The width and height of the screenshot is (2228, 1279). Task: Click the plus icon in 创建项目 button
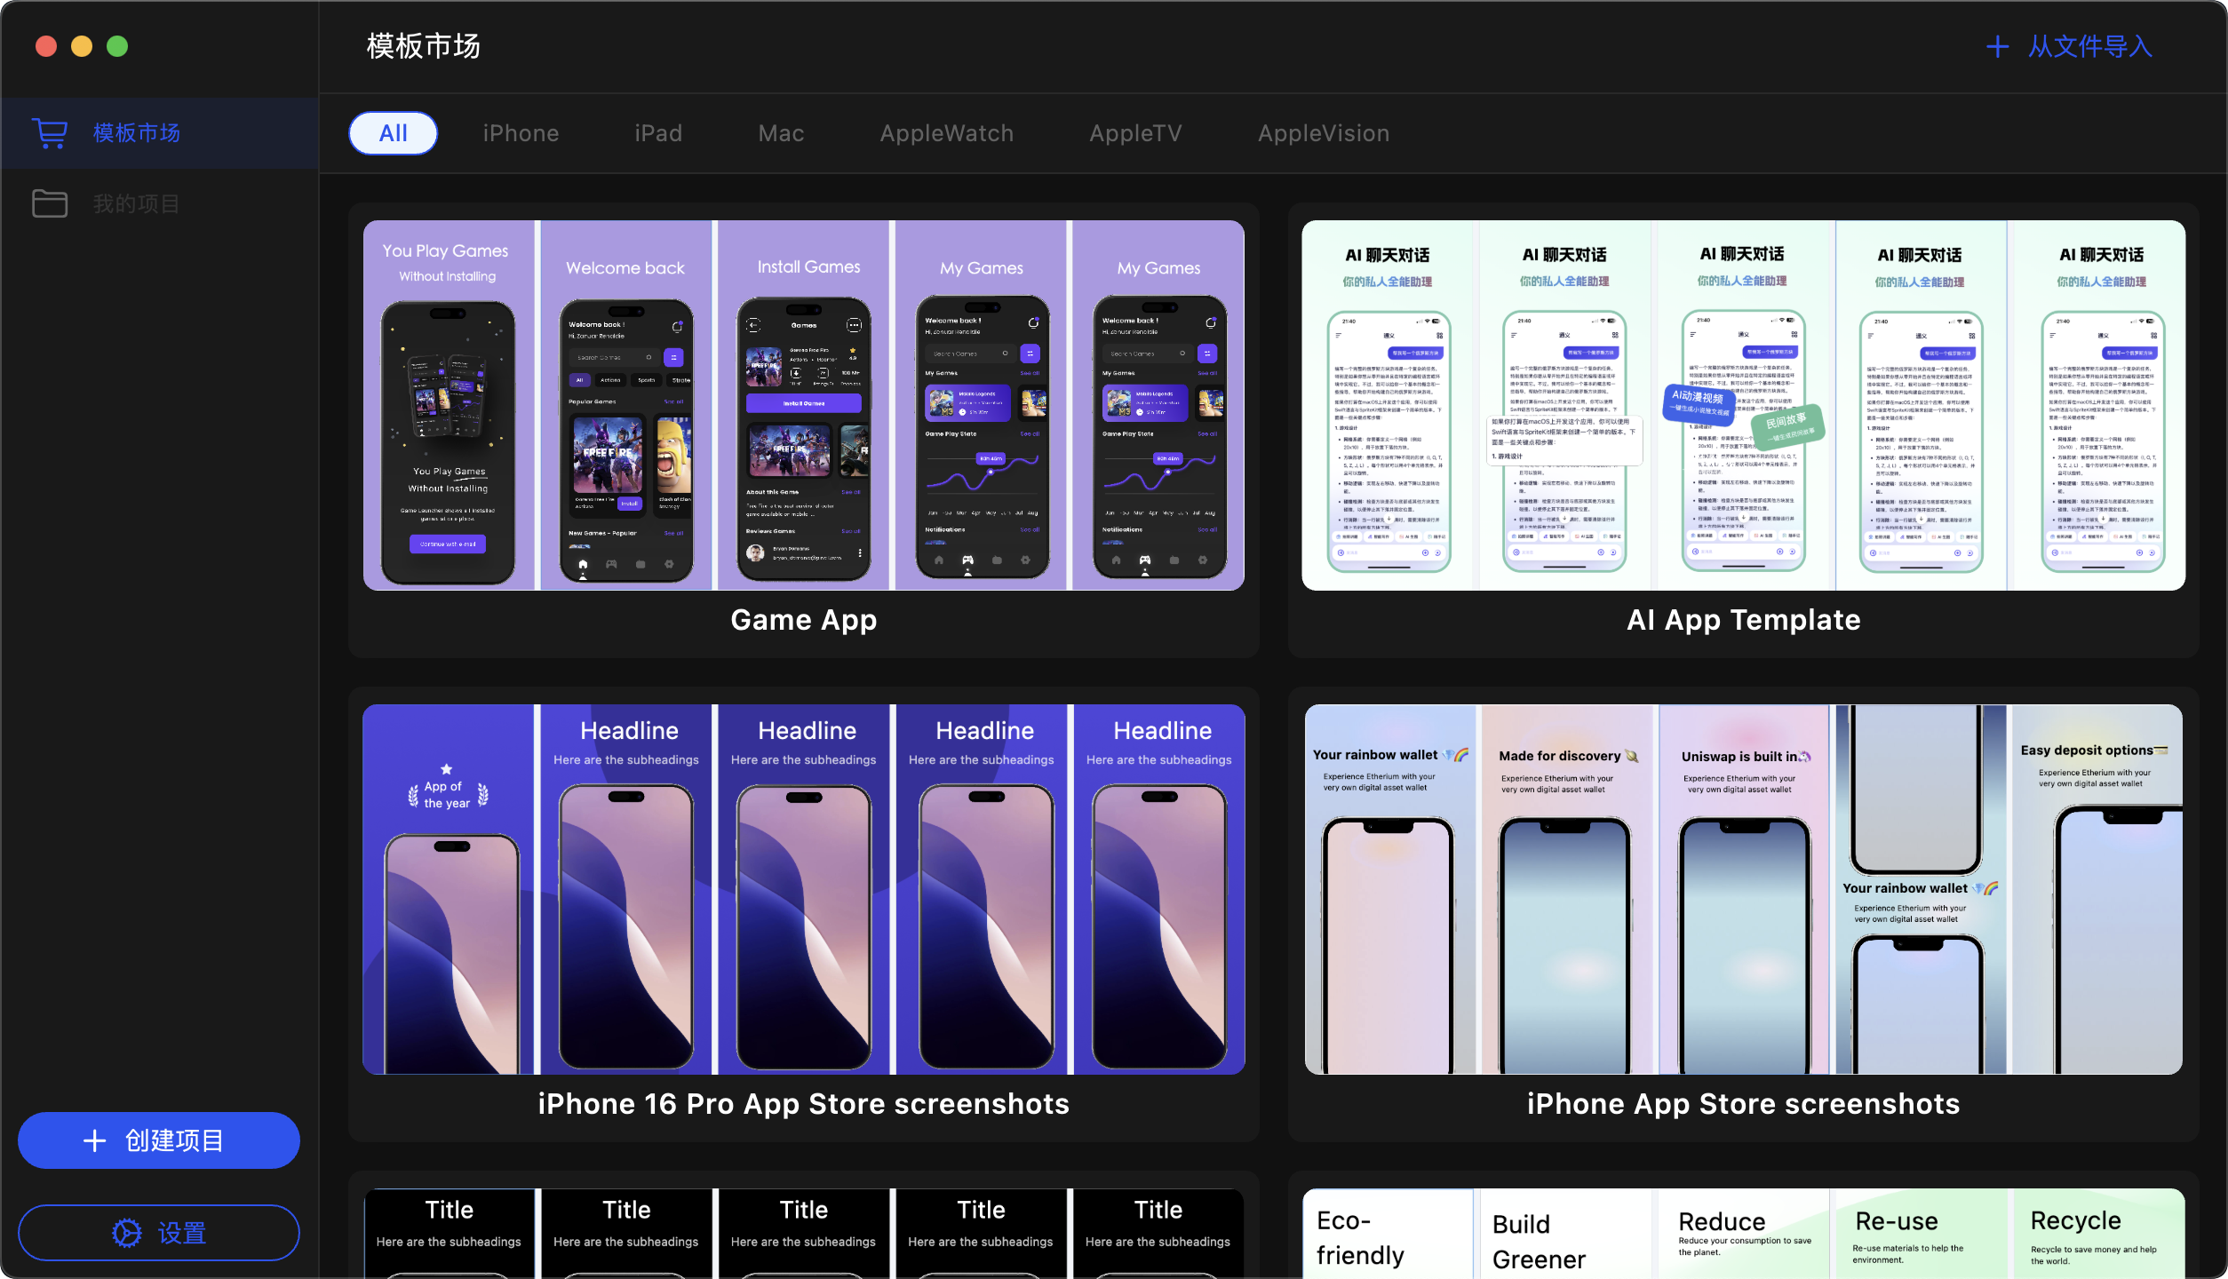pyautogui.click(x=95, y=1140)
